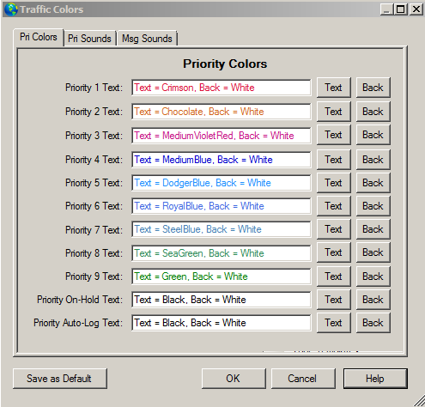Screen dimensions: 425x407
Task: Open Help for this dialog
Action: click(x=375, y=379)
